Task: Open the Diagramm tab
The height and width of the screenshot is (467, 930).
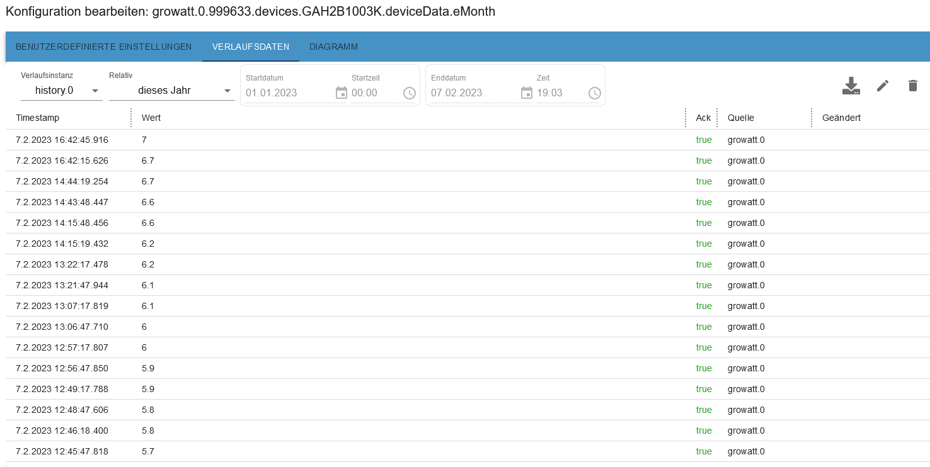Action: [x=334, y=47]
